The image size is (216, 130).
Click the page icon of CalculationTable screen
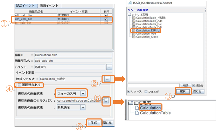[137, 113]
